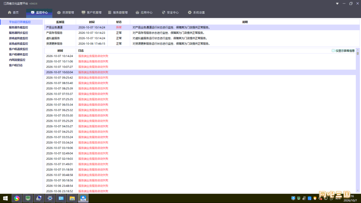Open the colorful swirl browser on the taskbar
The width and height of the screenshot is (361, 203).
(x=17, y=198)
